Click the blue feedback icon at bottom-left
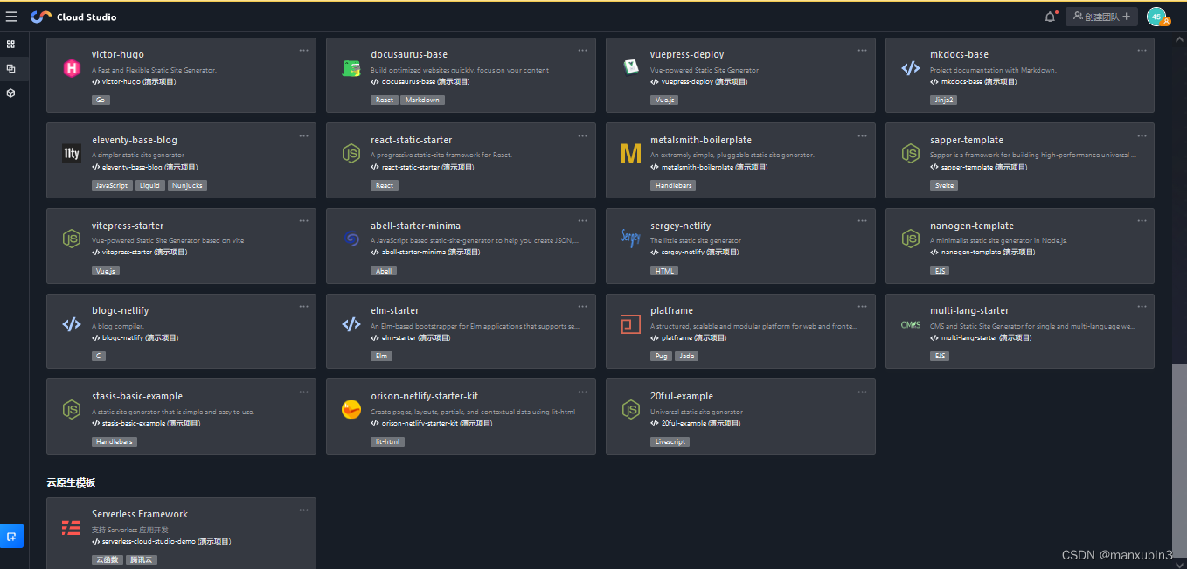Image resolution: width=1187 pixels, height=569 pixels. click(x=11, y=536)
